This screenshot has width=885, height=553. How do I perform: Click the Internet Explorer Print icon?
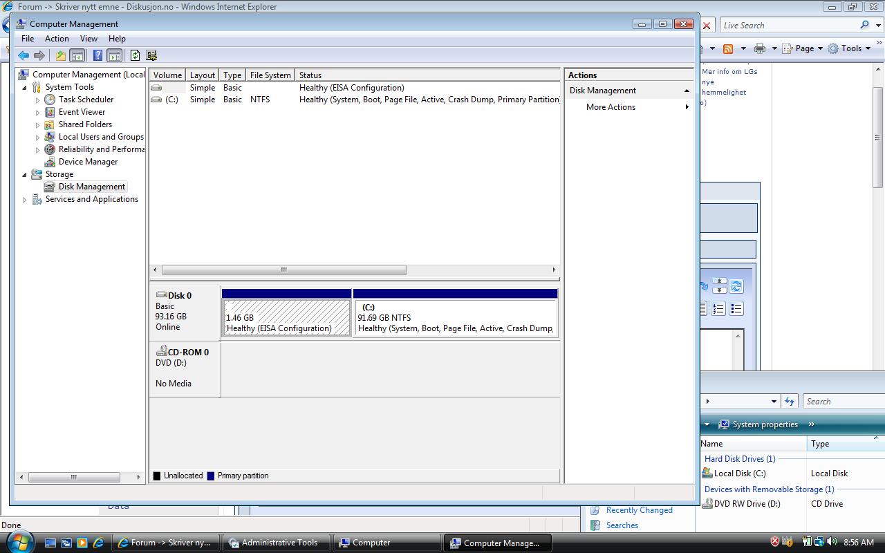pyautogui.click(x=760, y=48)
